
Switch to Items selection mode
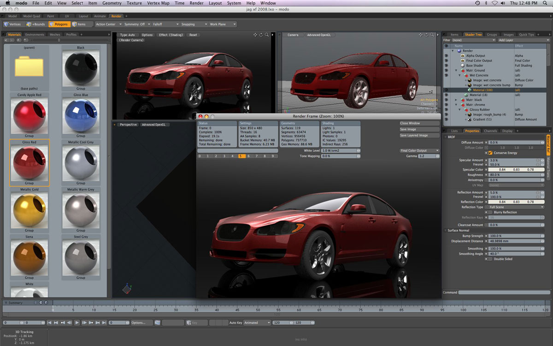(79, 24)
